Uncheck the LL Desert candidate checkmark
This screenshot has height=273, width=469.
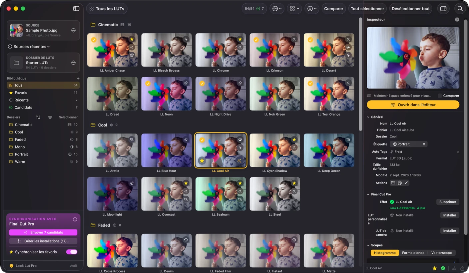pyautogui.click(x=310, y=40)
